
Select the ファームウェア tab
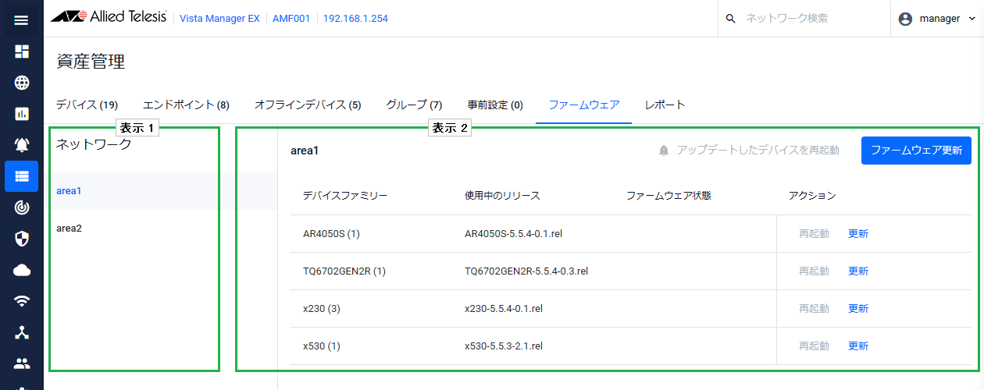point(584,105)
